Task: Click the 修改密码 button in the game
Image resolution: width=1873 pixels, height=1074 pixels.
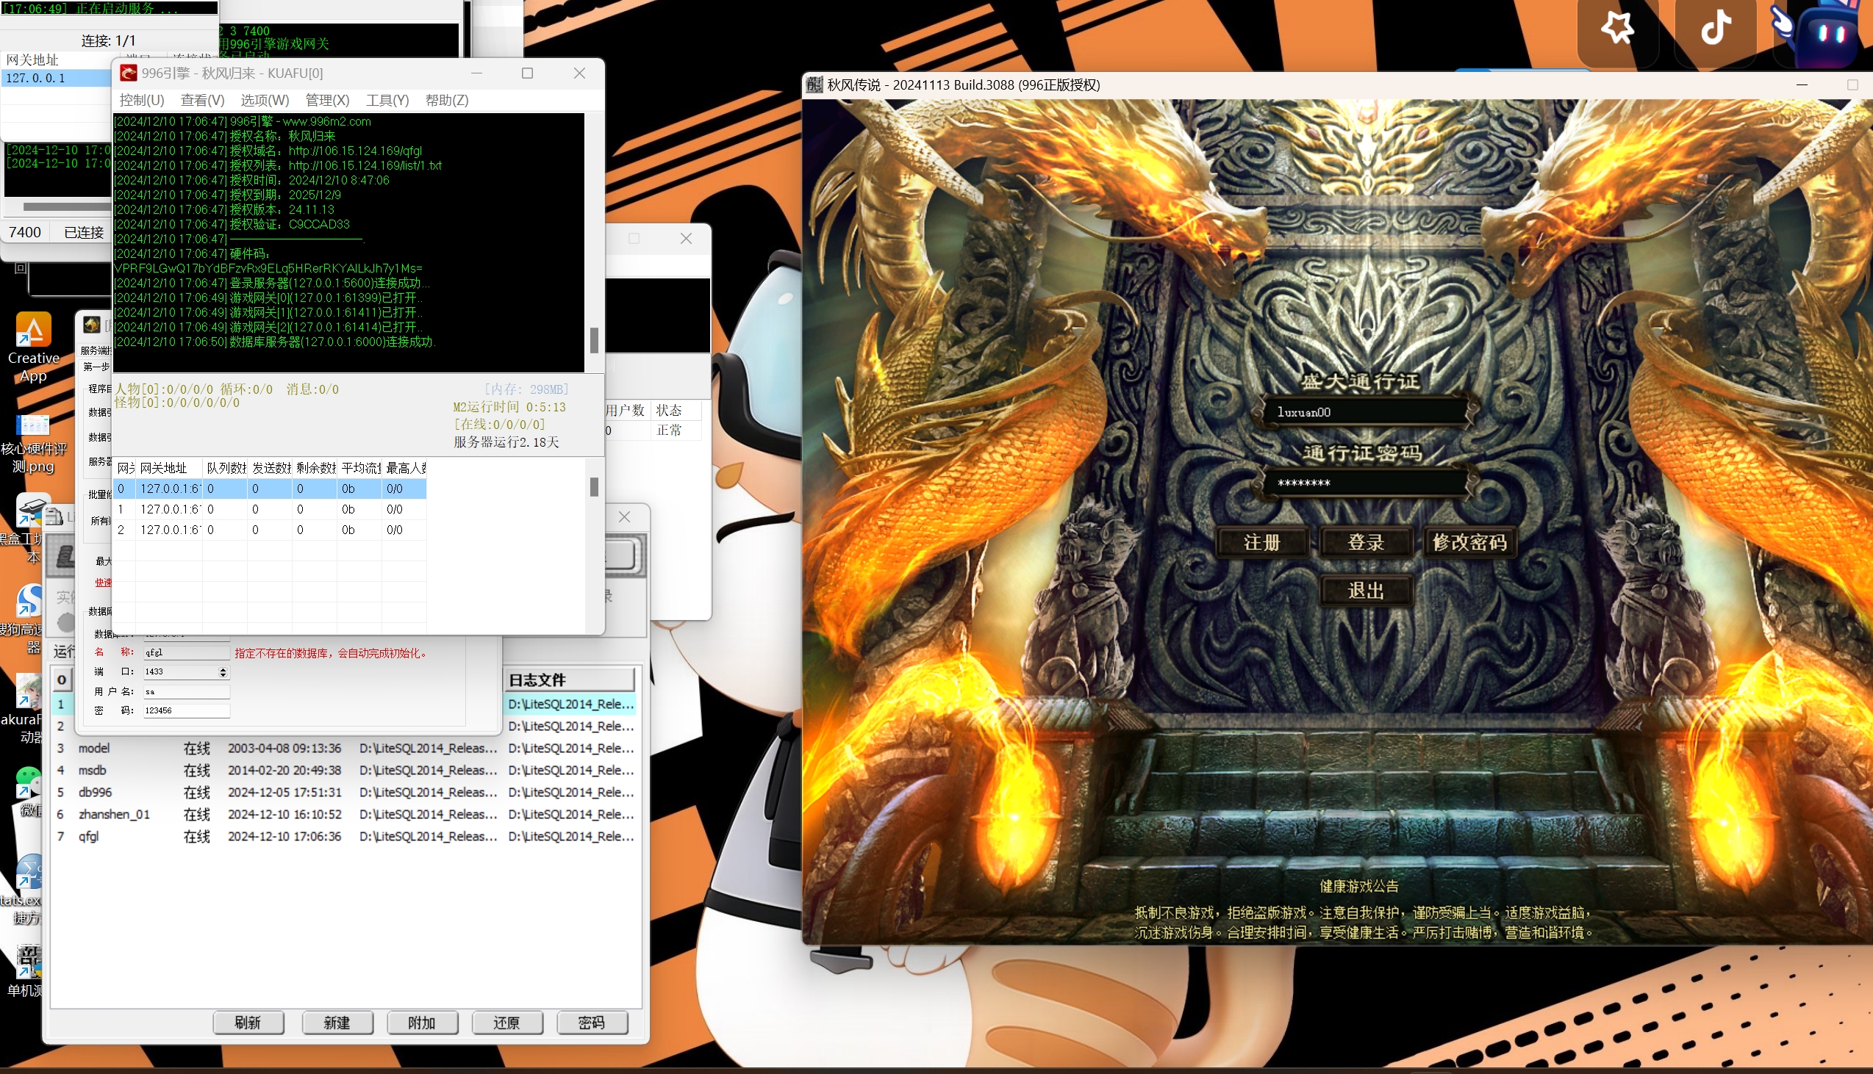Action: pyautogui.click(x=1469, y=543)
